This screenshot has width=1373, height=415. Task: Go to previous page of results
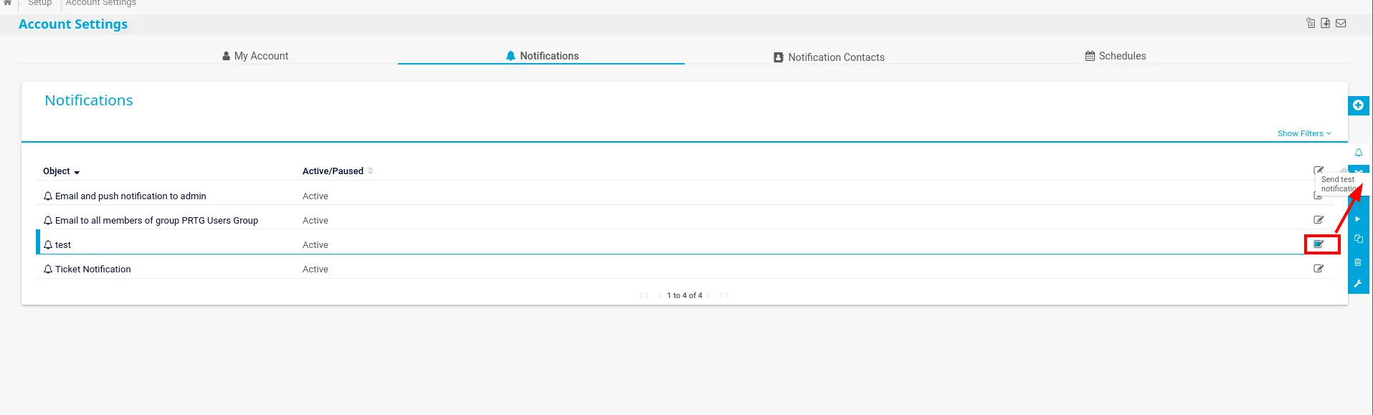click(x=660, y=295)
